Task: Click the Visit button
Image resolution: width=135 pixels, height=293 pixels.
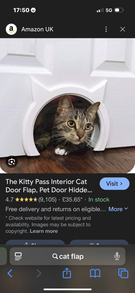Action: [x=114, y=184]
